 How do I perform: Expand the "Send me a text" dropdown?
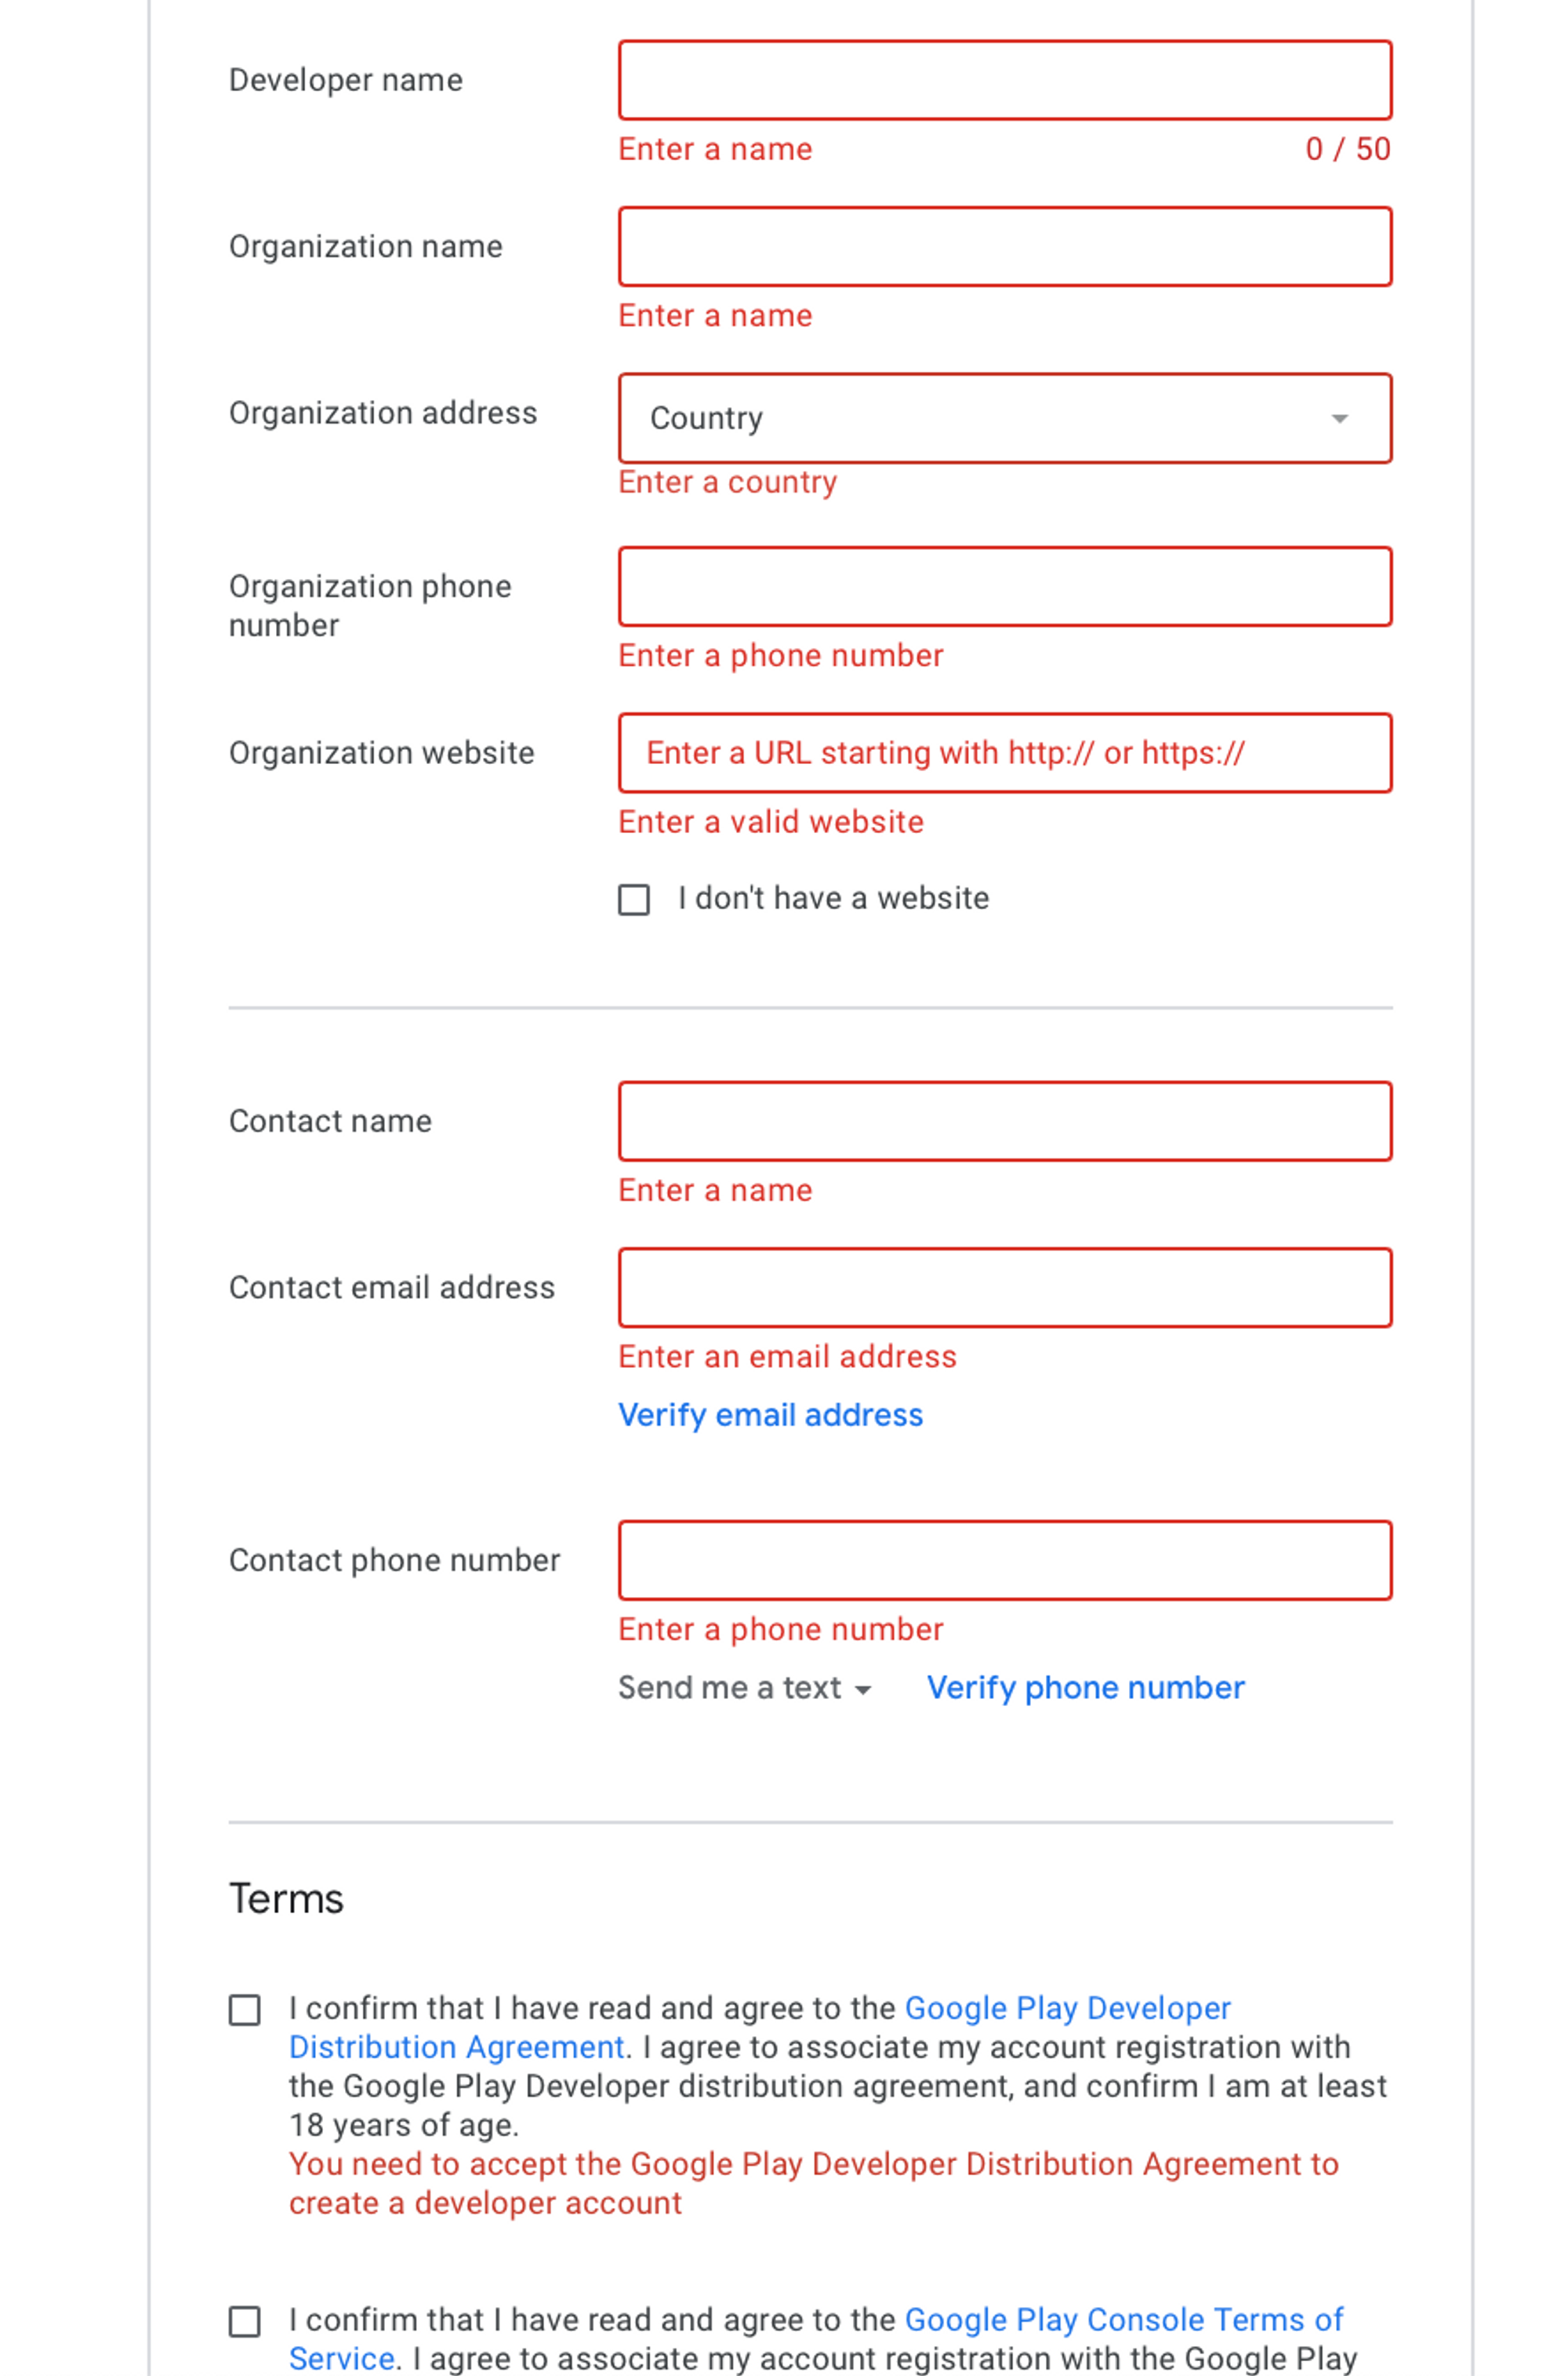(x=744, y=1688)
